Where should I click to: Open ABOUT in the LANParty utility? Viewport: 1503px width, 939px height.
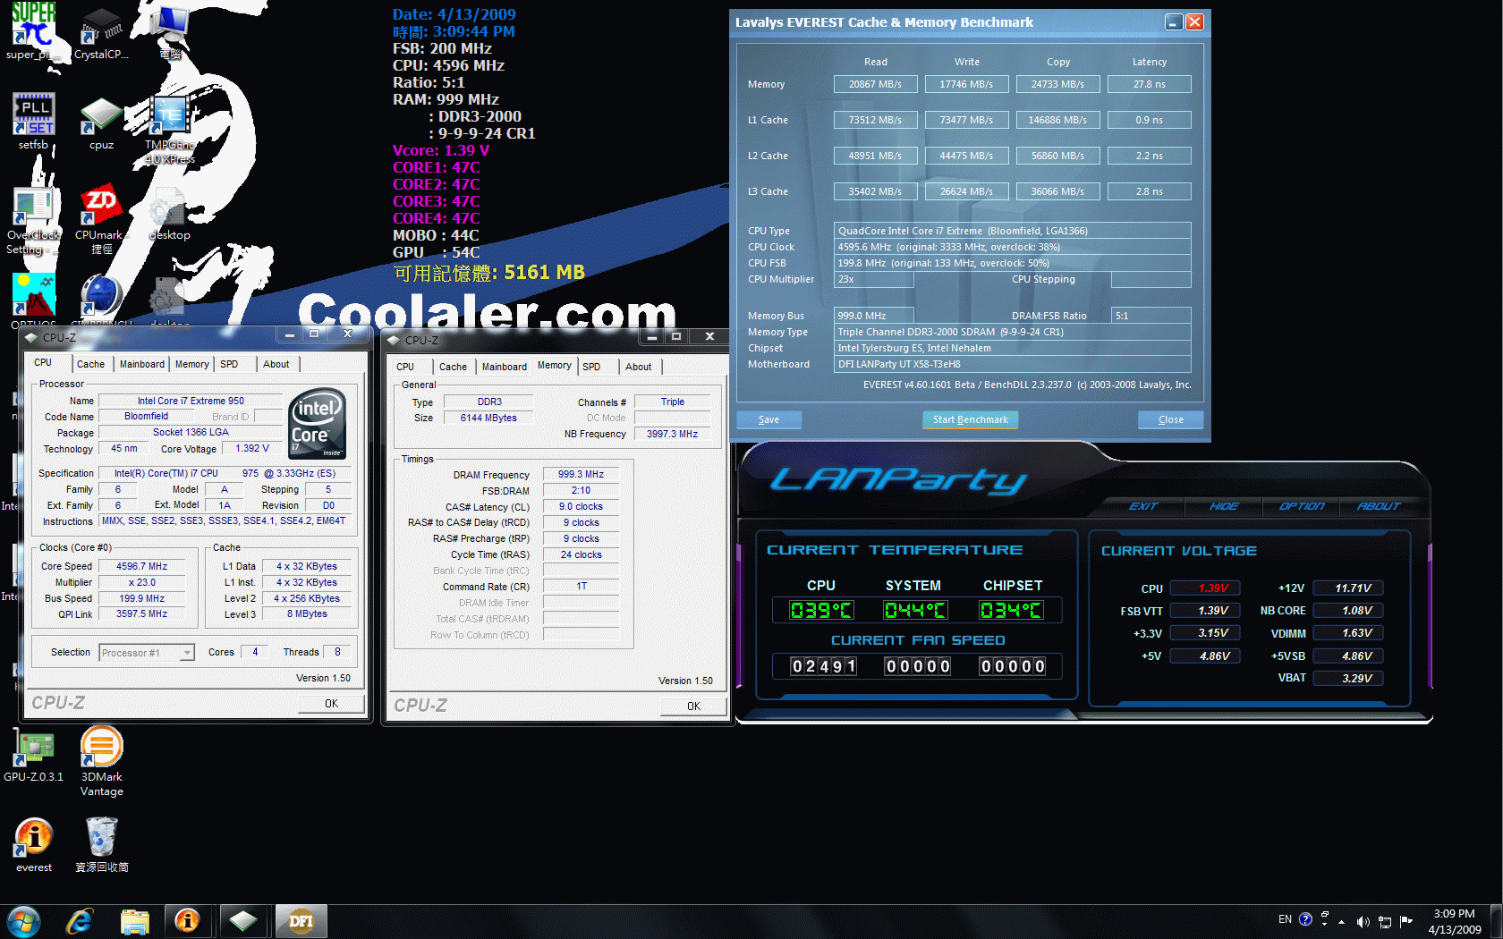1379,506
